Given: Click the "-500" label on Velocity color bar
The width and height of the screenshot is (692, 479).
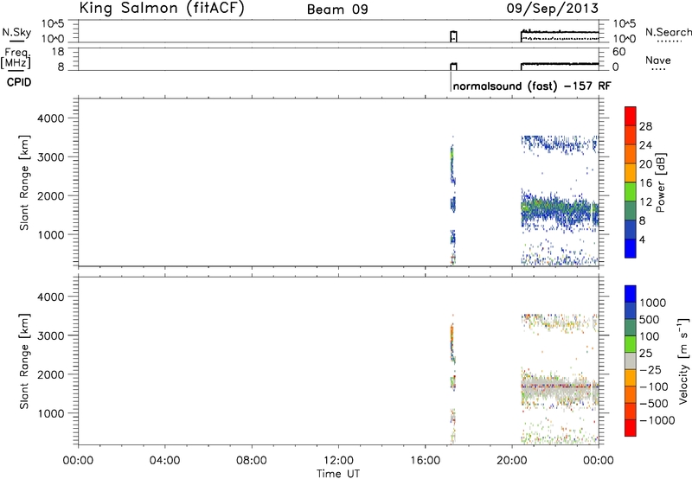Looking at the screenshot, I should pyautogui.click(x=654, y=403).
